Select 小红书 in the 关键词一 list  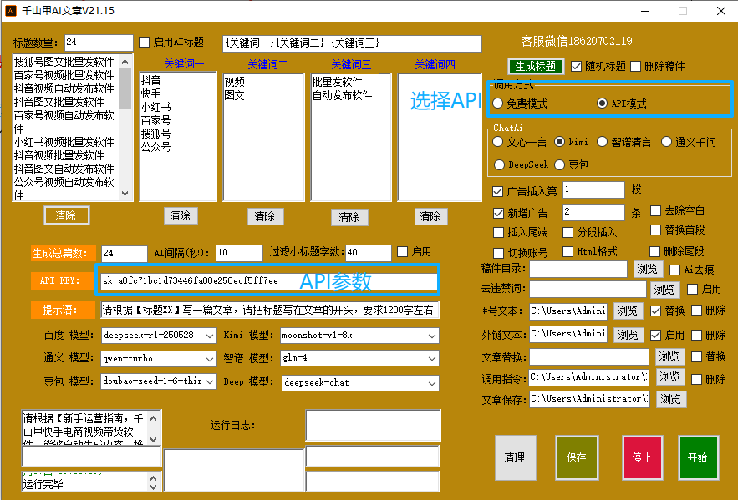pos(155,108)
